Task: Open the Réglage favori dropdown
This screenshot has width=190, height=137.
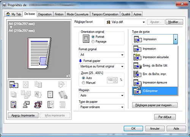Action: [x=125, y=22]
